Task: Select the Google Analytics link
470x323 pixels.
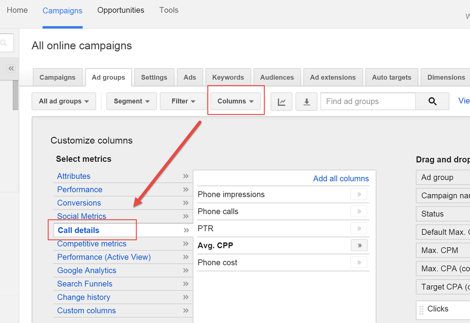Action: pos(87,270)
